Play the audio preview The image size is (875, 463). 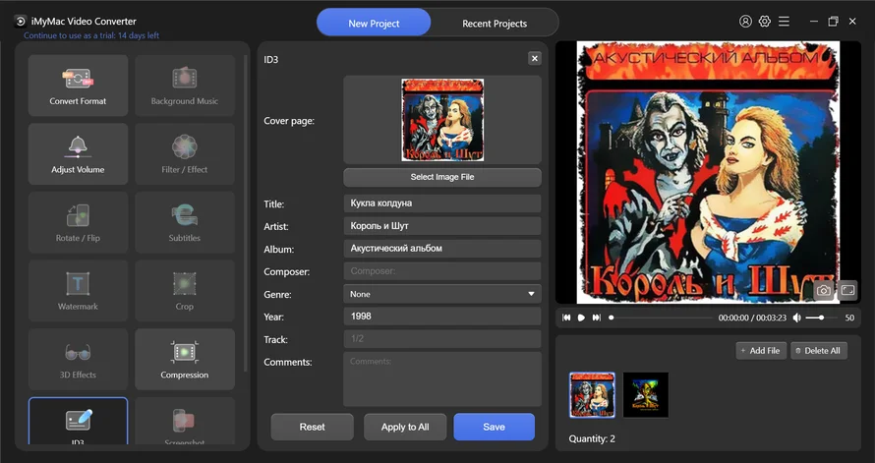click(x=581, y=318)
